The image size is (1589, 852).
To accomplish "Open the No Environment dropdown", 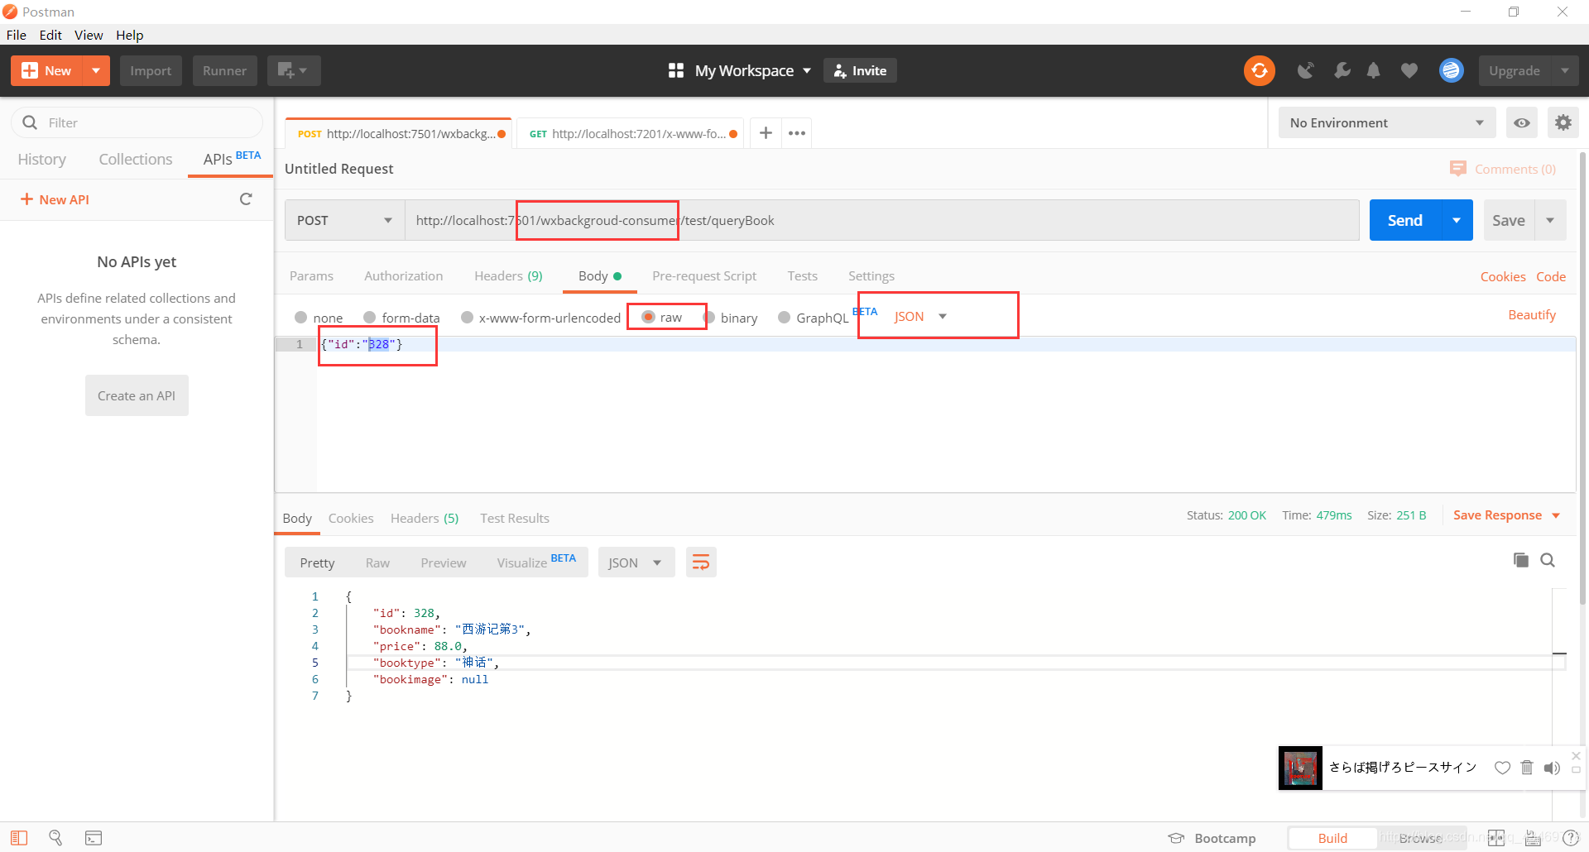I will [1387, 122].
